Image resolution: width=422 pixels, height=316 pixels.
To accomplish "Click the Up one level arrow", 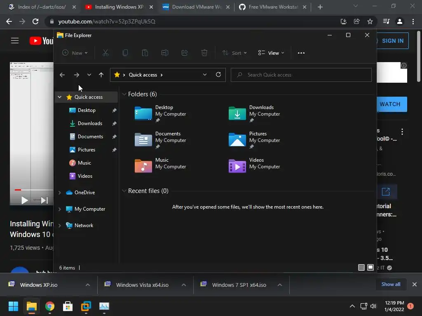I will click(x=101, y=75).
